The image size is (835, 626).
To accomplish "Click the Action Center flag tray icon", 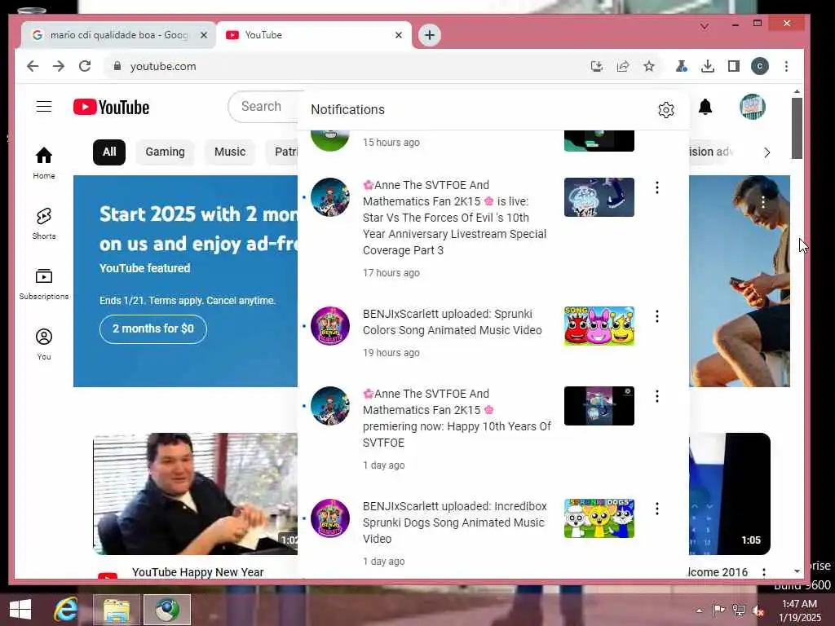I will [x=718, y=611].
